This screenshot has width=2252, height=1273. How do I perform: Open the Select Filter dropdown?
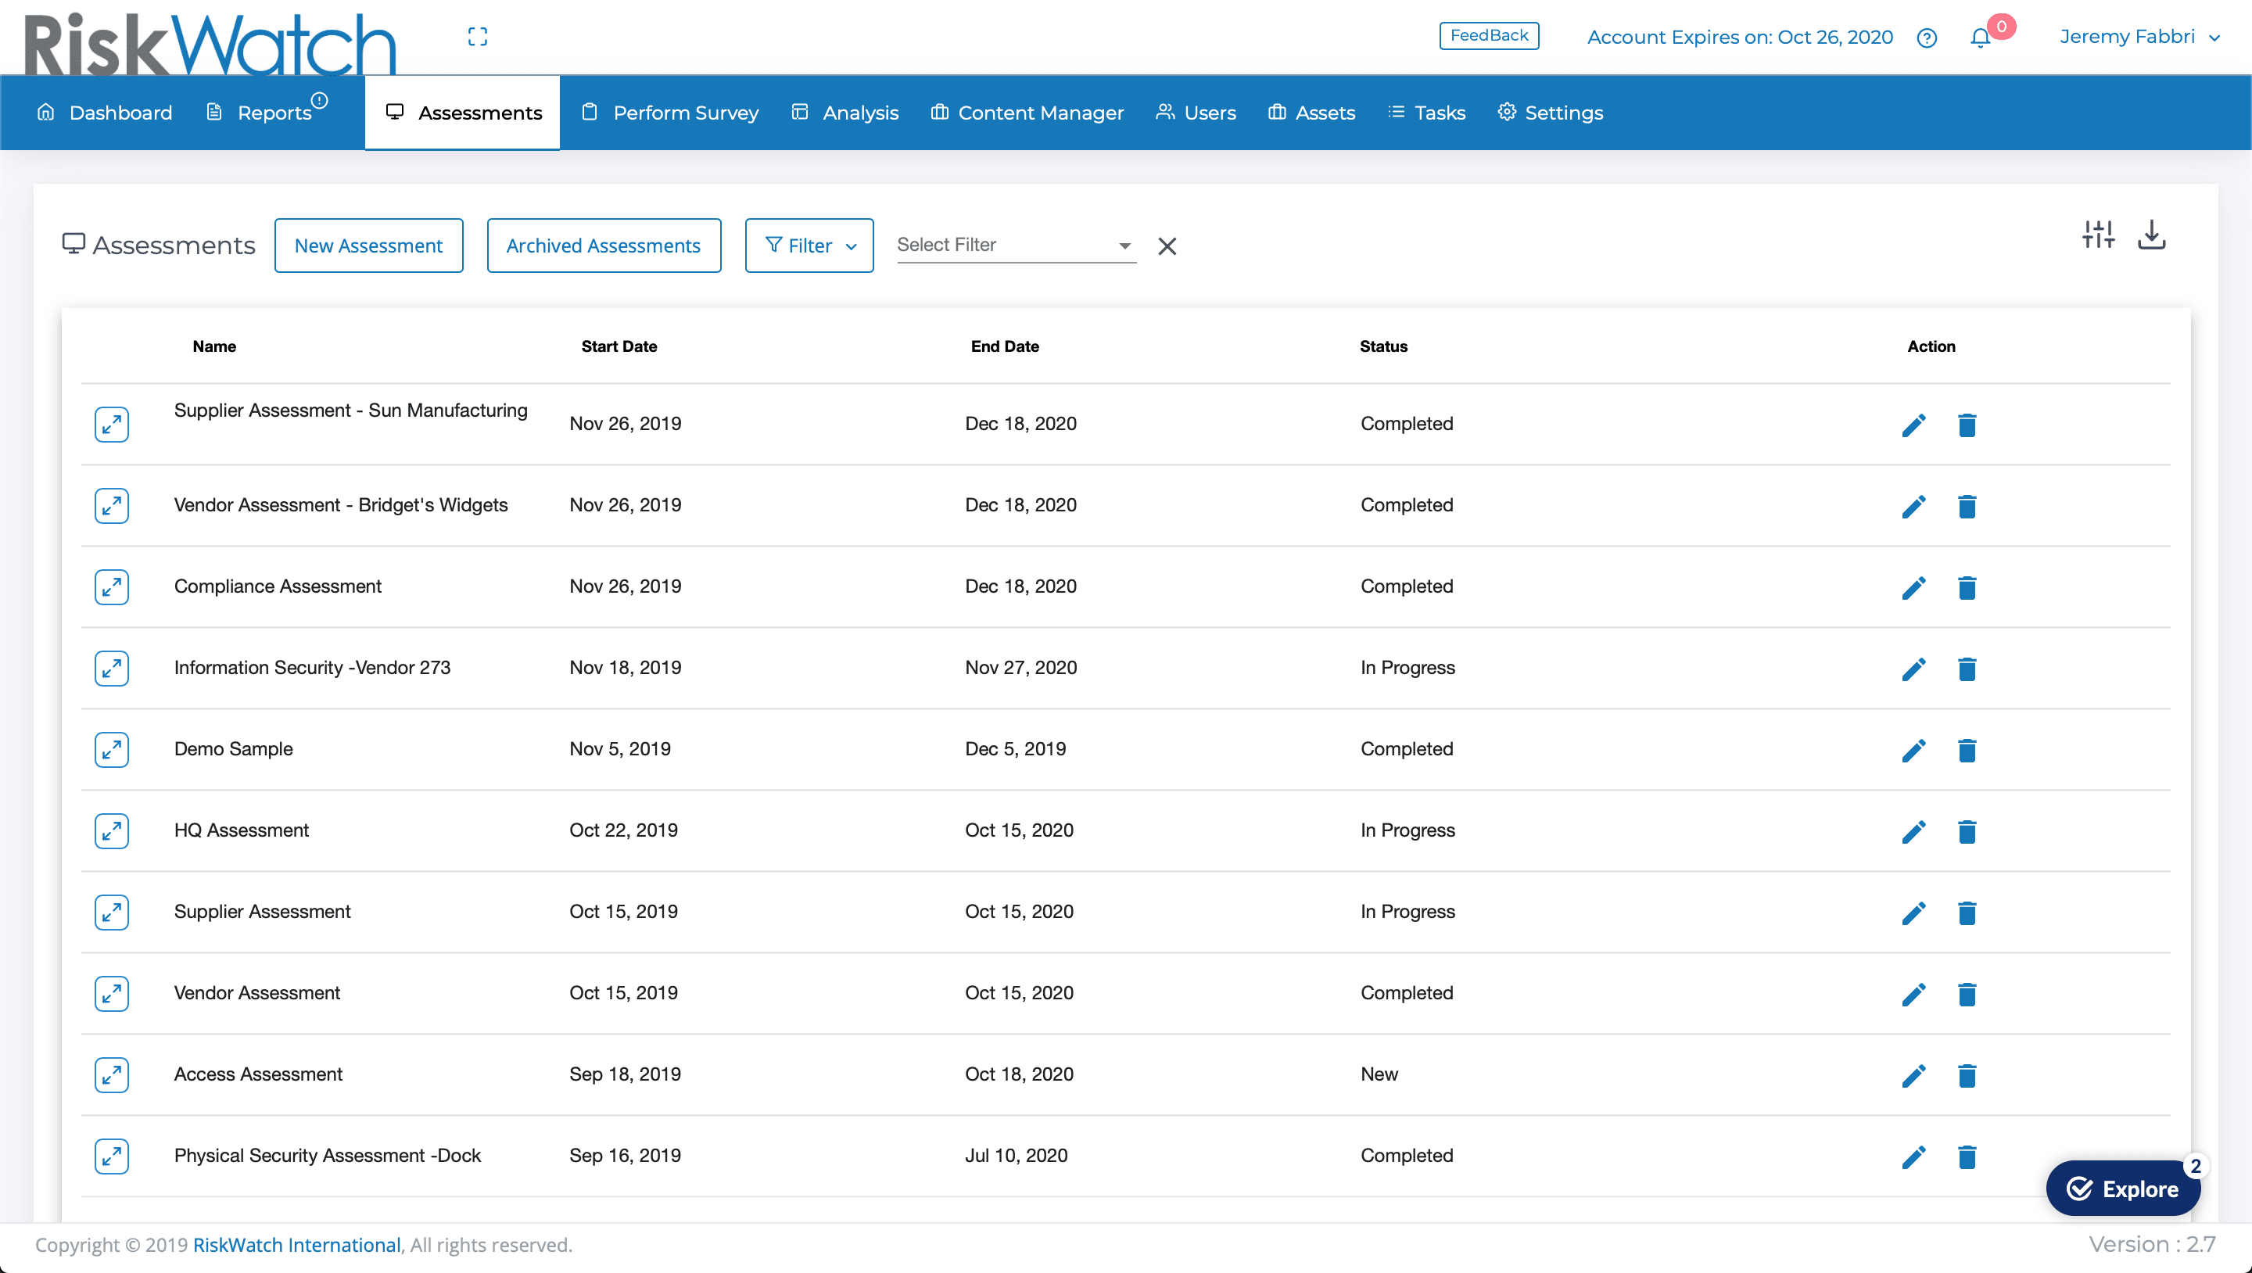click(x=1014, y=245)
